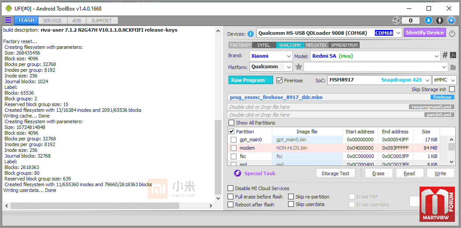Toggle Skip Storage init checkbox
461x228 pixels.
click(452, 89)
